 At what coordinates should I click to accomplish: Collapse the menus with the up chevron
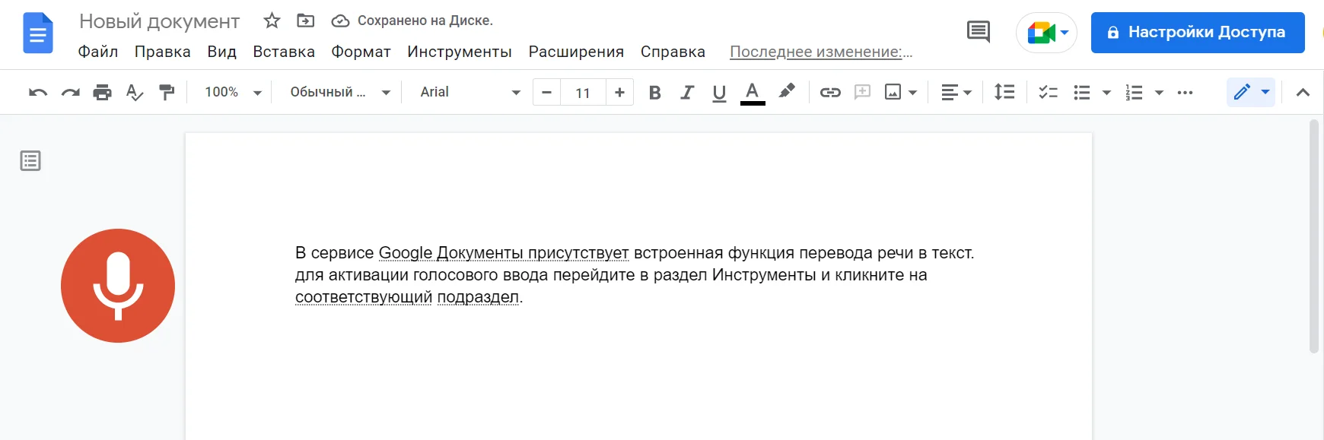click(x=1303, y=93)
